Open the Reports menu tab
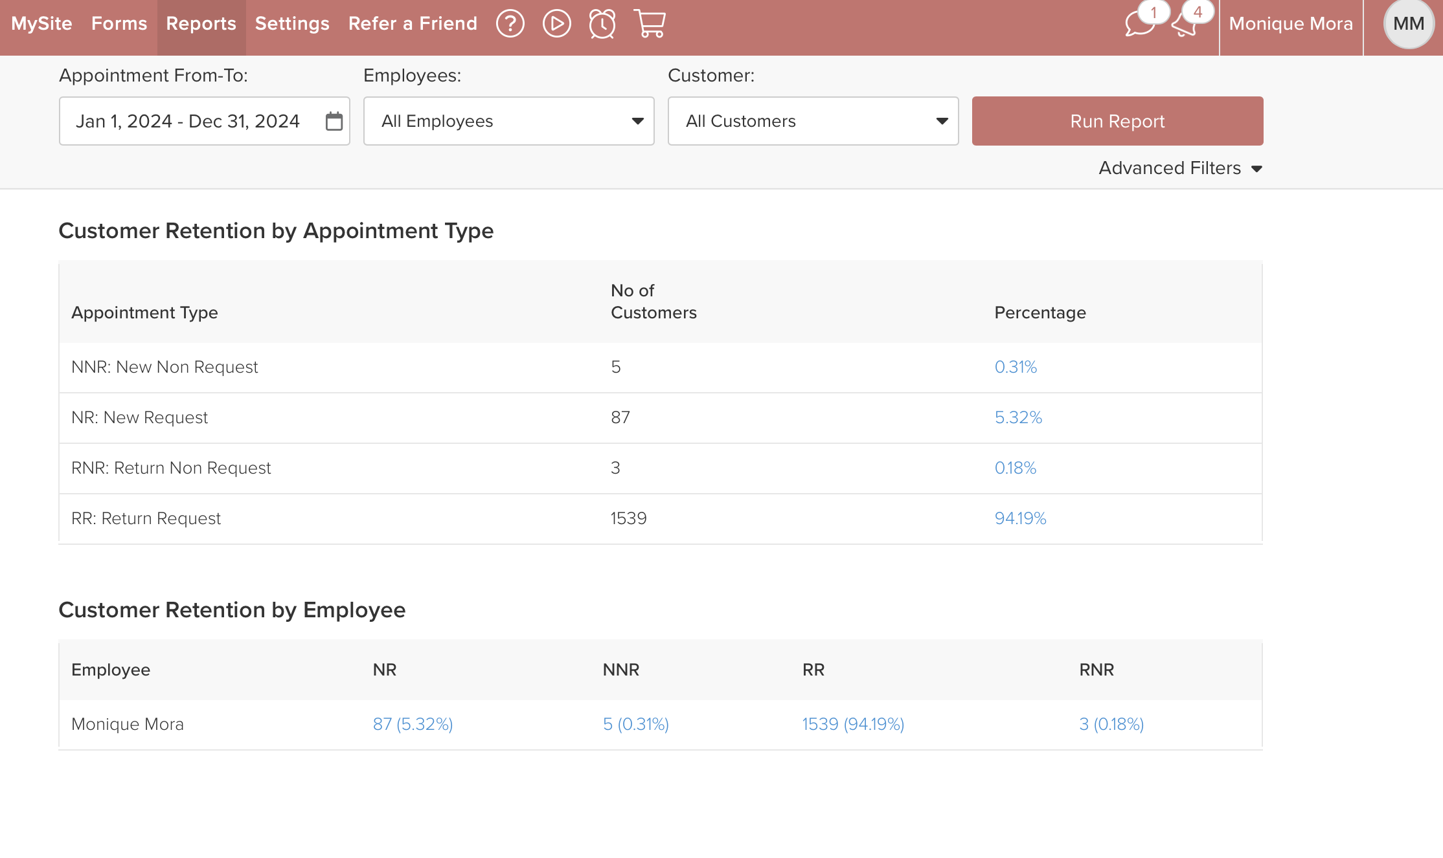This screenshot has height=858, width=1443. [x=201, y=24]
